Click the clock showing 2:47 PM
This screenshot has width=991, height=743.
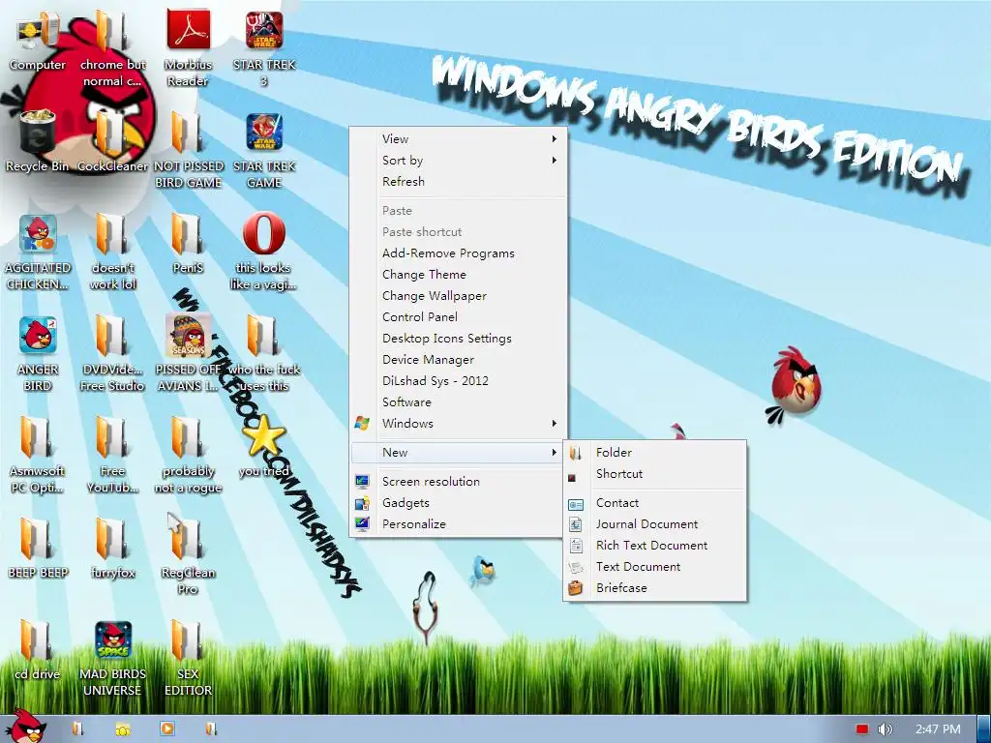tap(938, 729)
